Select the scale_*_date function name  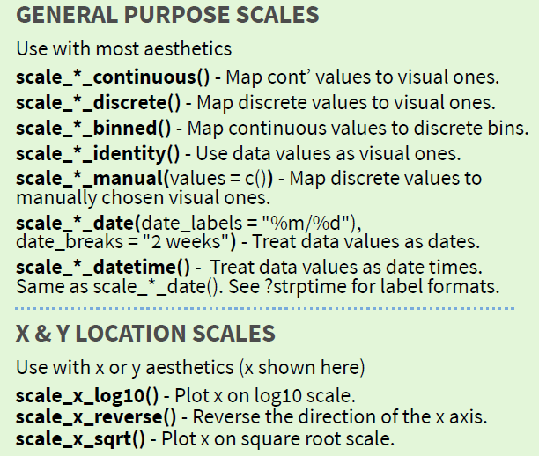pos(78,220)
